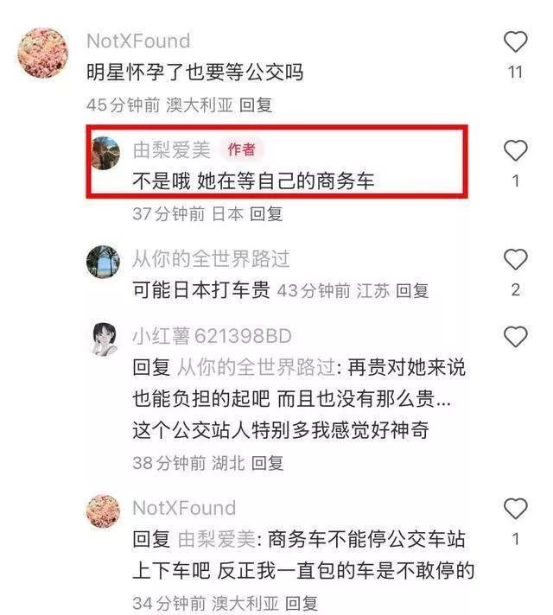Reply to the 34分钟前 澳大利亚 comment
This screenshot has width=553, height=615.
[301, 603]
